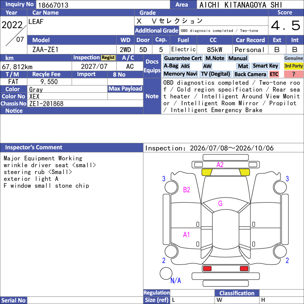Viewport: 304px width, 304px height.
Task: Click the Chassis No value ZE1-201868
Action: 46,103
